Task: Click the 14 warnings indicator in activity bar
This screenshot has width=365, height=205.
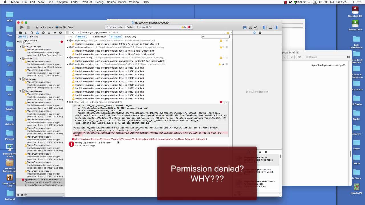Action: click(184, 27)
